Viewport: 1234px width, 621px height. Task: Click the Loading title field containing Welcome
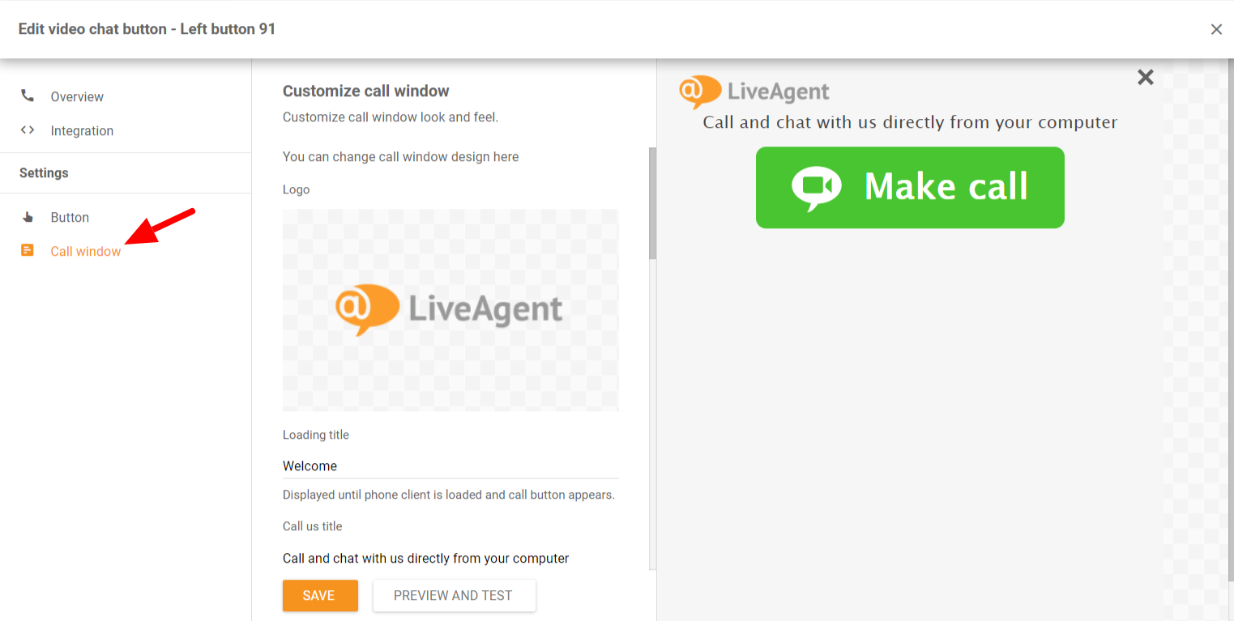coord(450,466)
